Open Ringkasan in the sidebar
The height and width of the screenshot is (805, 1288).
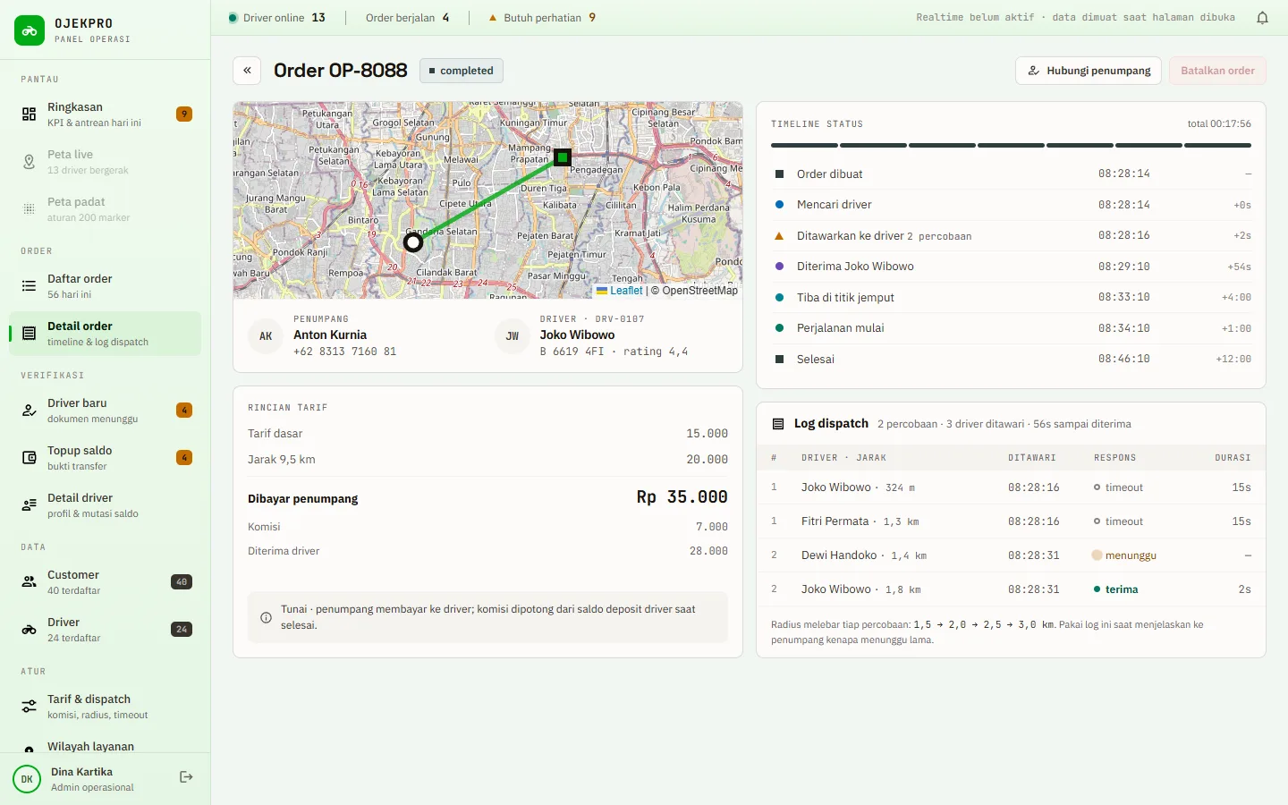106,114
